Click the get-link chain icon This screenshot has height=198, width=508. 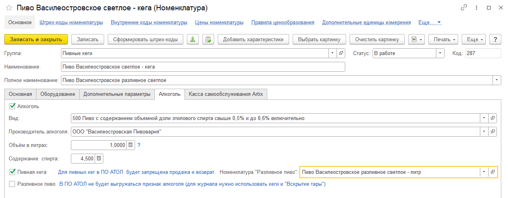pos(464,8)
